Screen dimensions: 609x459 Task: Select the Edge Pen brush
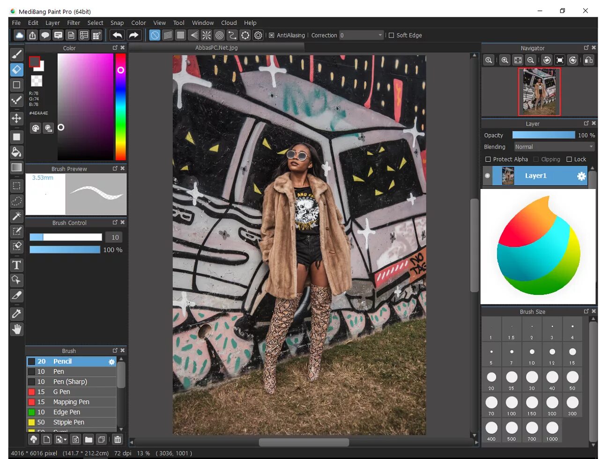[x=71, y=412]
